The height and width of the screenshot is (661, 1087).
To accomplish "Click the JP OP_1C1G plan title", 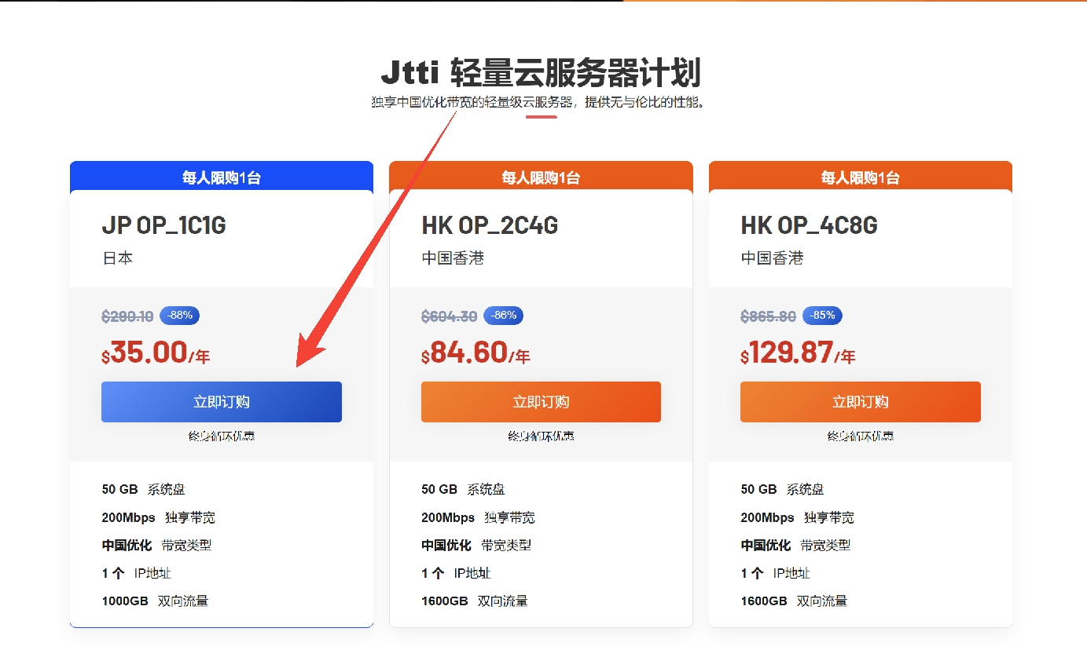I will (164, 226).
